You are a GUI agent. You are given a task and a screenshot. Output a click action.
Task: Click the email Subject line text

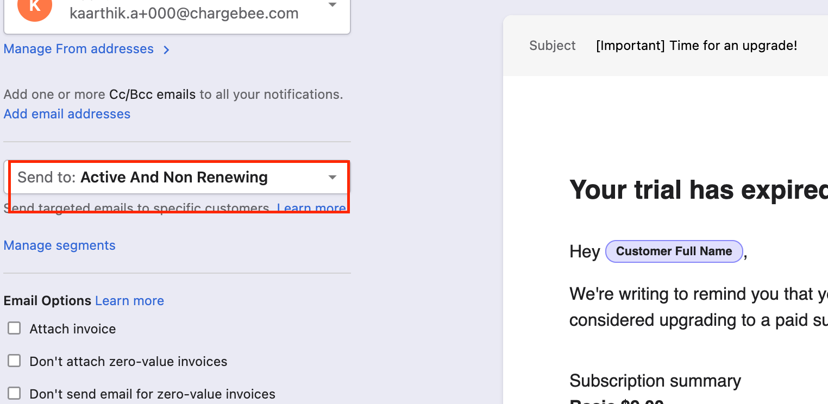[x=696, y=46]
